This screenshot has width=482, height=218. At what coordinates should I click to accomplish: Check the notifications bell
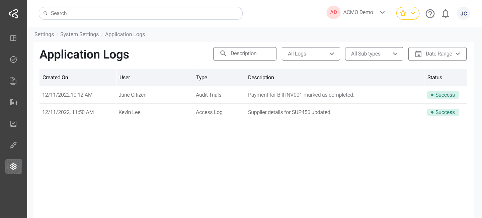[x=446, y=13]
